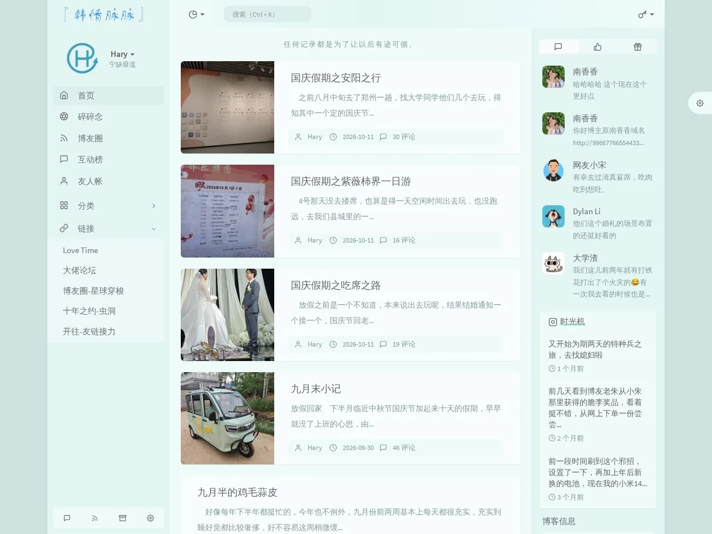View the 30 评论 comment count

tap(404, 137)
